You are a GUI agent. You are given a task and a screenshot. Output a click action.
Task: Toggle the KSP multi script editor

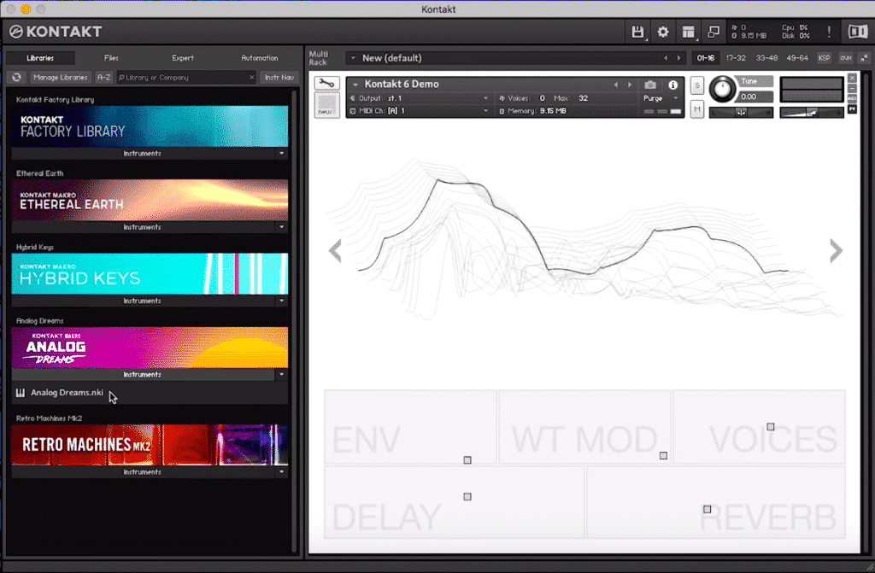pos(824,58)
